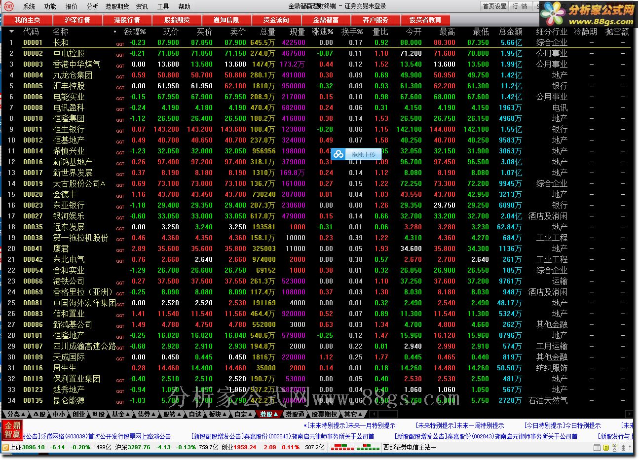Click the 行情 button at top right

[520, 6]
